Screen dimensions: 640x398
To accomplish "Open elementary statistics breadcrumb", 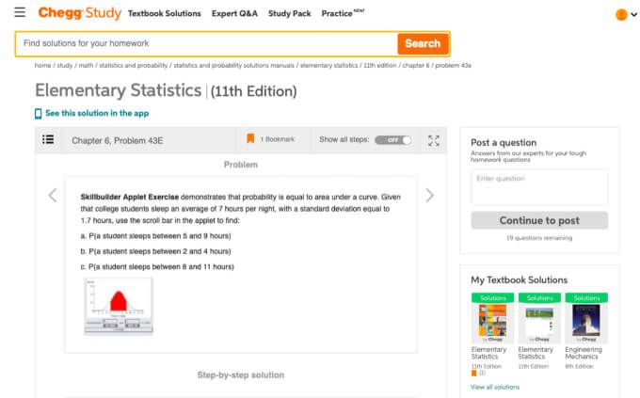I will 329,65.
